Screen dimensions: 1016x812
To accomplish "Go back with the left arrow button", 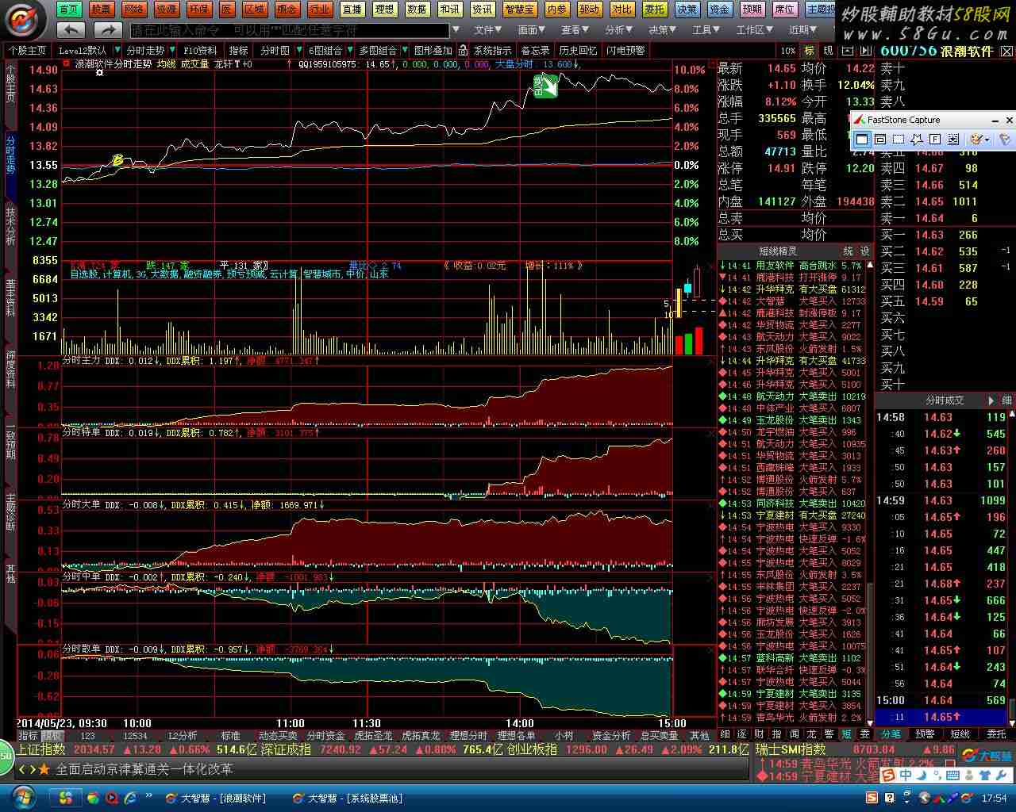I will 71,29.
